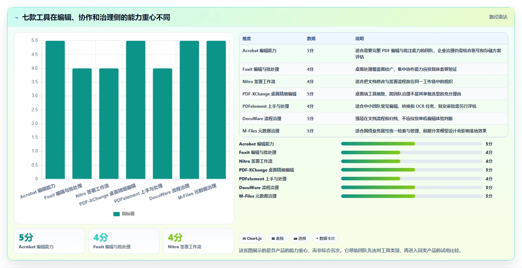The width and height of the screenshot is (522, 268).
Task: Click the footnote sentence starting 这张图展示的是
Action: click(x=350, y=251)
